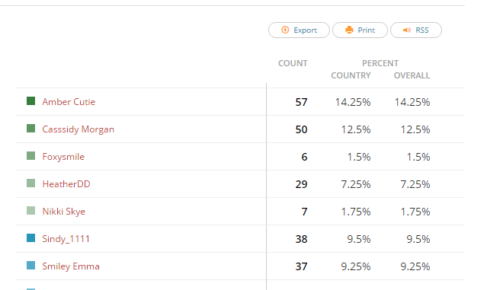The height and width of the screenshot is (290, 487).
Task: Follow the Foxysmile link
Action: tap(63, 157)
